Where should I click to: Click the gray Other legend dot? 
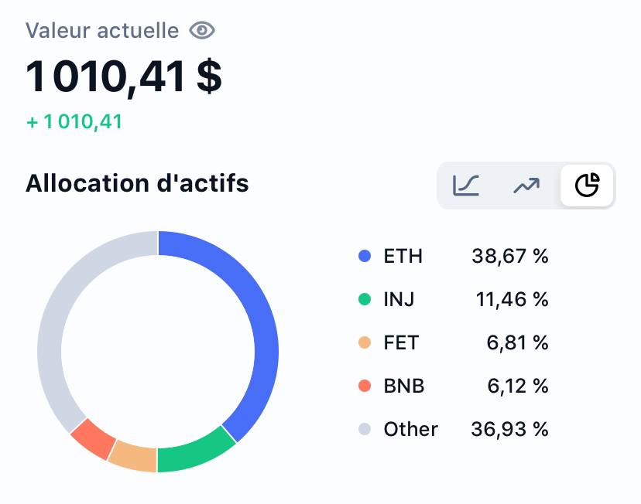(x=364, y=429)
